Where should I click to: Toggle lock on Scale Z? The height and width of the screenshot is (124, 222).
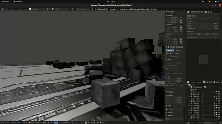pyautogui.click(x=181, y=44)
